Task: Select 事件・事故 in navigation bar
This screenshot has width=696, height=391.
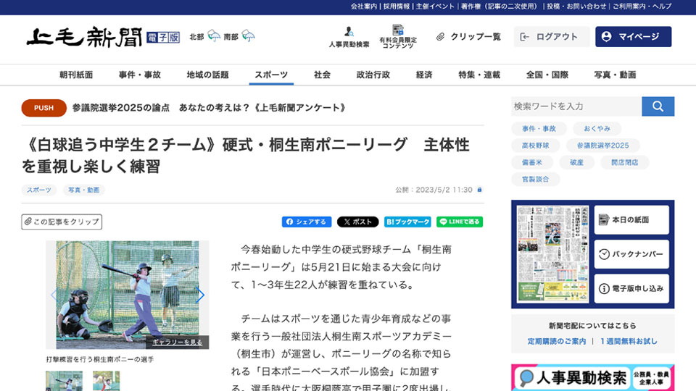Action: (x=139, y=75)
